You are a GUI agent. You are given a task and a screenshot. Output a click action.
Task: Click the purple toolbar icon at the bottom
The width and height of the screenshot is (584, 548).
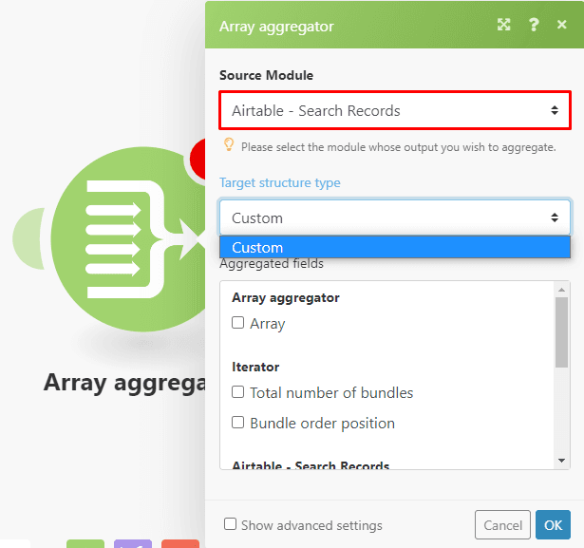point(133,543)
